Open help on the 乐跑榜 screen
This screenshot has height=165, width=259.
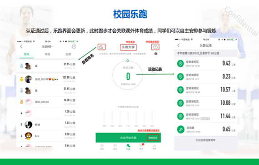74,46
